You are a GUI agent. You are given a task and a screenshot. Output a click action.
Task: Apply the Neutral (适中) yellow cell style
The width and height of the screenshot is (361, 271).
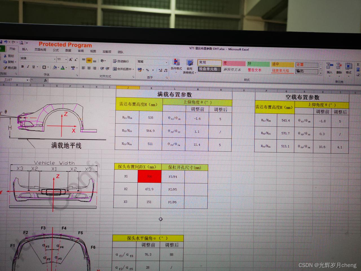point(283,64)
